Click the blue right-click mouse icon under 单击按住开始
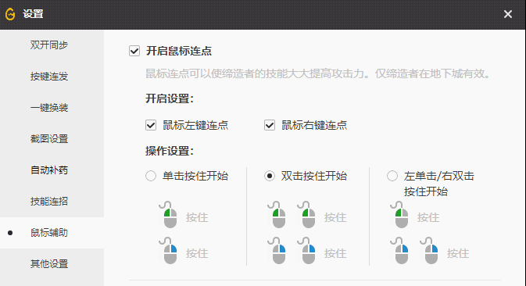This screenshot has height=286, width=526. click(x=168, y=251)
